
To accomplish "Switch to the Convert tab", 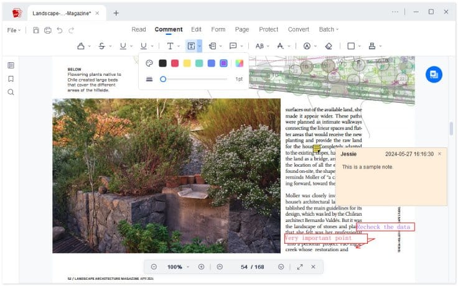I will (x=298, y=29).
